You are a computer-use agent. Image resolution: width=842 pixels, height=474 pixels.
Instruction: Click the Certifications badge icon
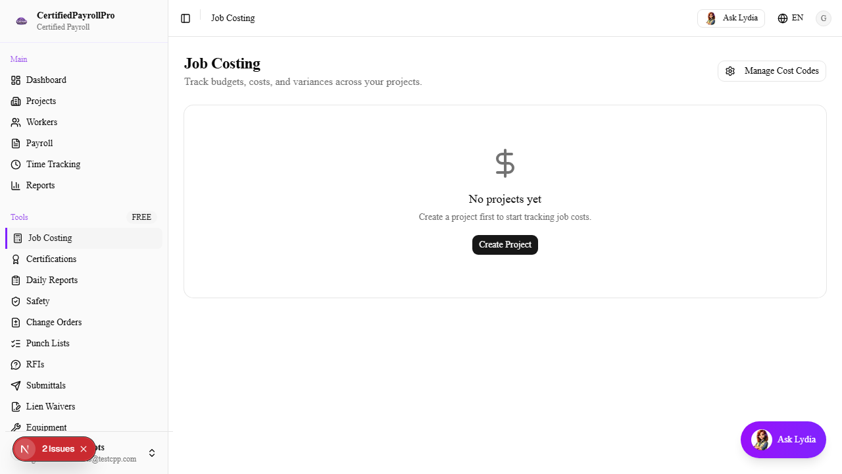[x=16, y=259]
